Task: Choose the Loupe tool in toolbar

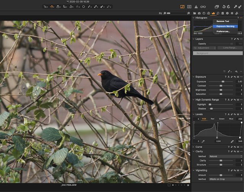Action: tap(58, 7)
